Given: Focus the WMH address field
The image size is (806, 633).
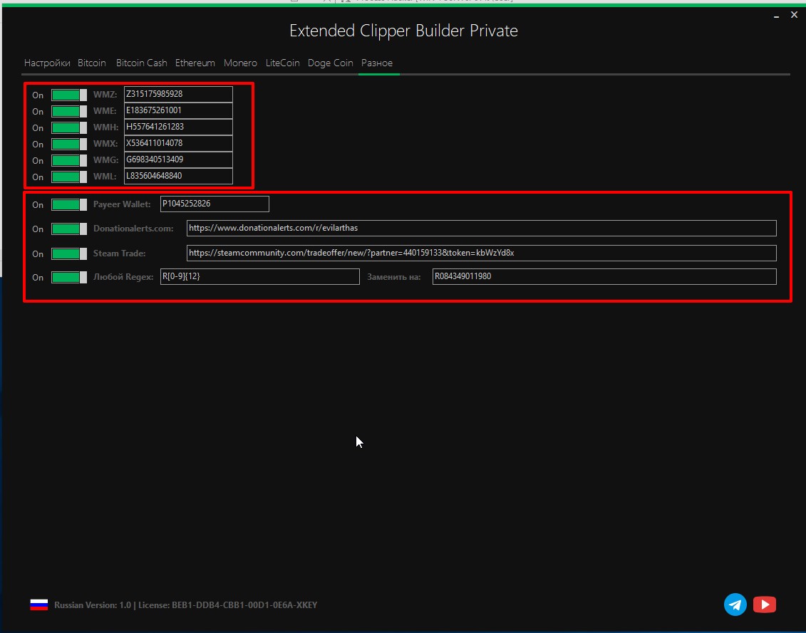Looking at the screenshot, I should click(178, 127).
